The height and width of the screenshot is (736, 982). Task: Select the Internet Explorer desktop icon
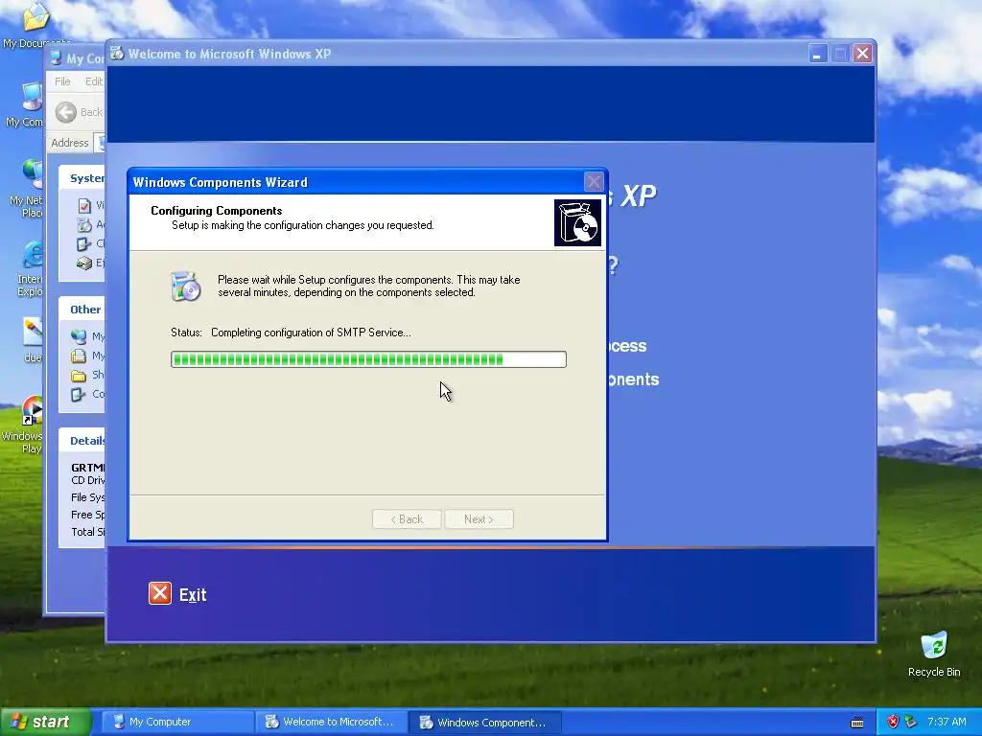click(32, 255)
